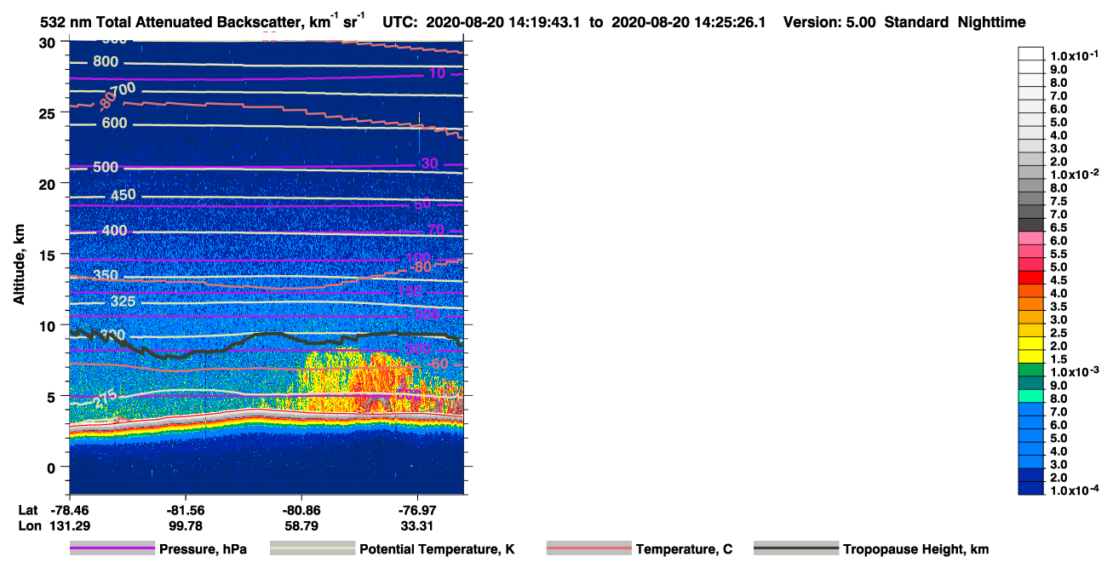This screenshot has width=1107, height=568.
Task: Click the 450 potential temperature contour label
Action: pos(123,195)
